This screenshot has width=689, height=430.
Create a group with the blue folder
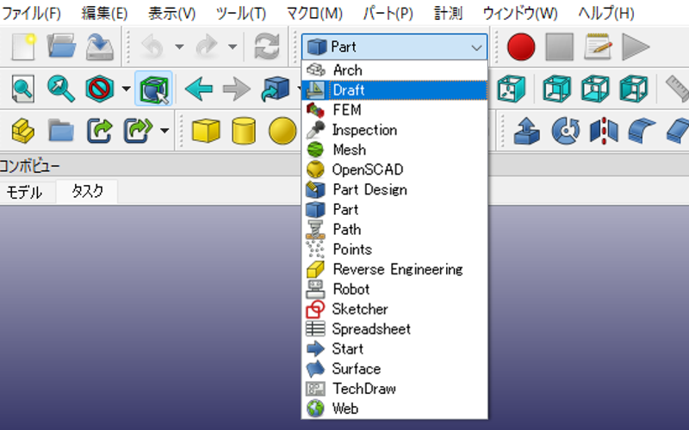point(61,131)
